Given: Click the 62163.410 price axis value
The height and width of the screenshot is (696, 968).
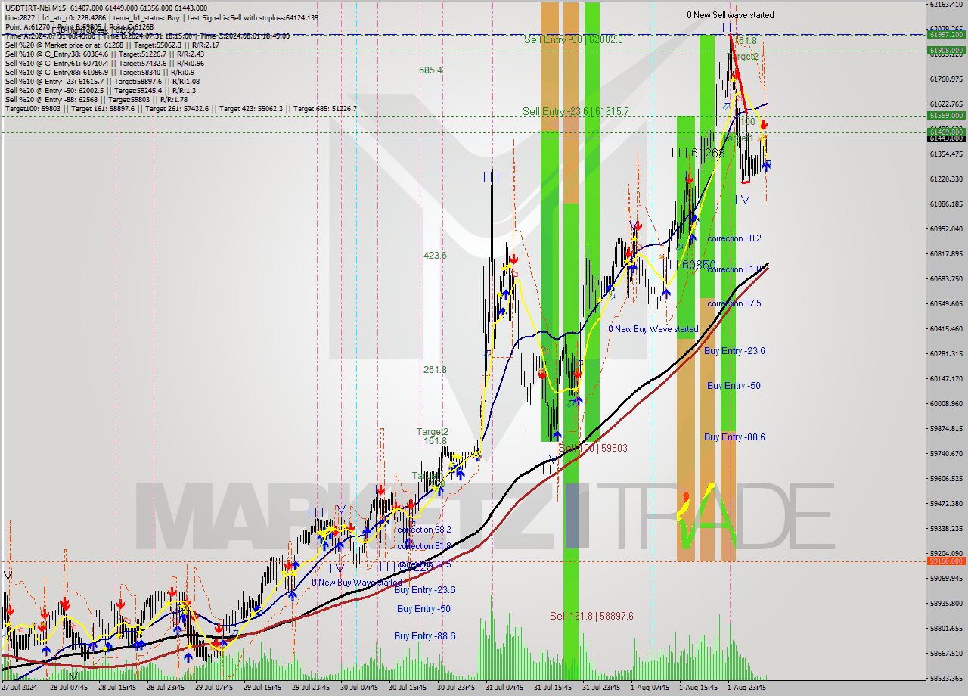Looking at the screenshot, I should pyautogui.click(x=946, y=5).
